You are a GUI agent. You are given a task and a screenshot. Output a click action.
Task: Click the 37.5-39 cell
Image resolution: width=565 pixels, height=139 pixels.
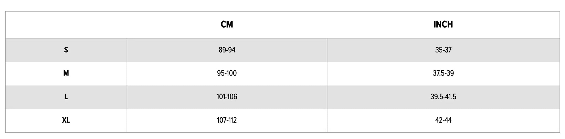443,73
